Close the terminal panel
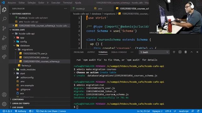 (197, 52)
